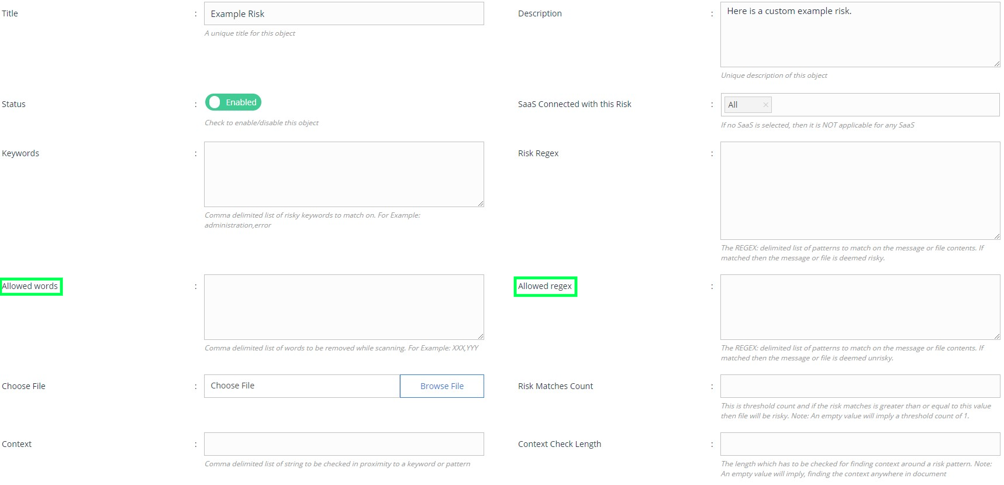Open the SaaS Connected with this Risk dropdown

(x=883, y=105)
